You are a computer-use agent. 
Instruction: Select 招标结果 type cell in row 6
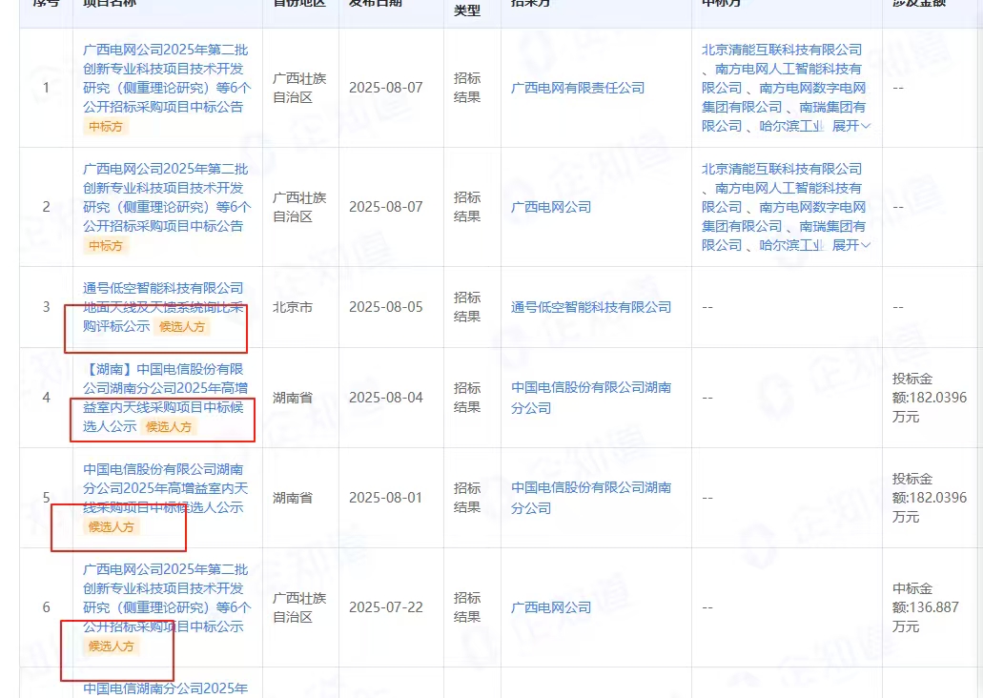pos(467,607)
